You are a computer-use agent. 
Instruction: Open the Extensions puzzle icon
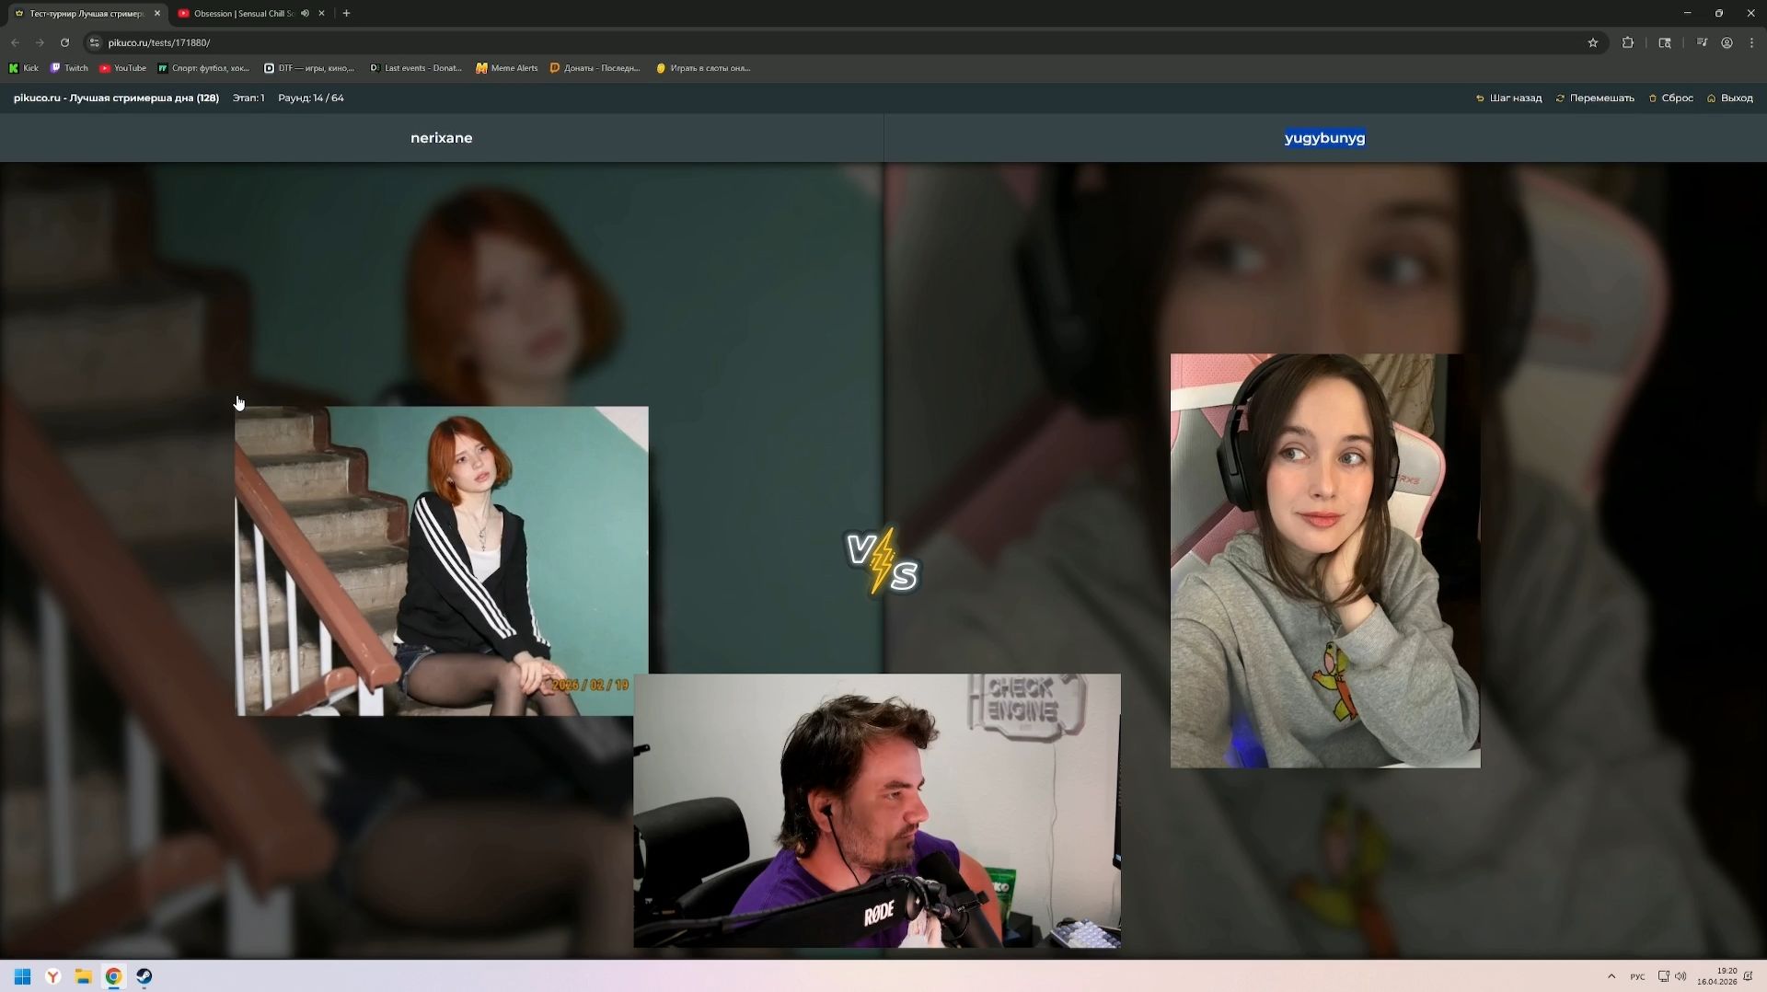coord(1628,42)
